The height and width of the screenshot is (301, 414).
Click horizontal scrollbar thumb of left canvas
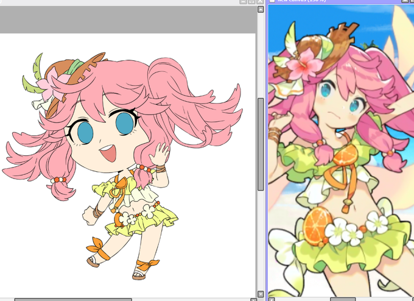pos(73,300)
